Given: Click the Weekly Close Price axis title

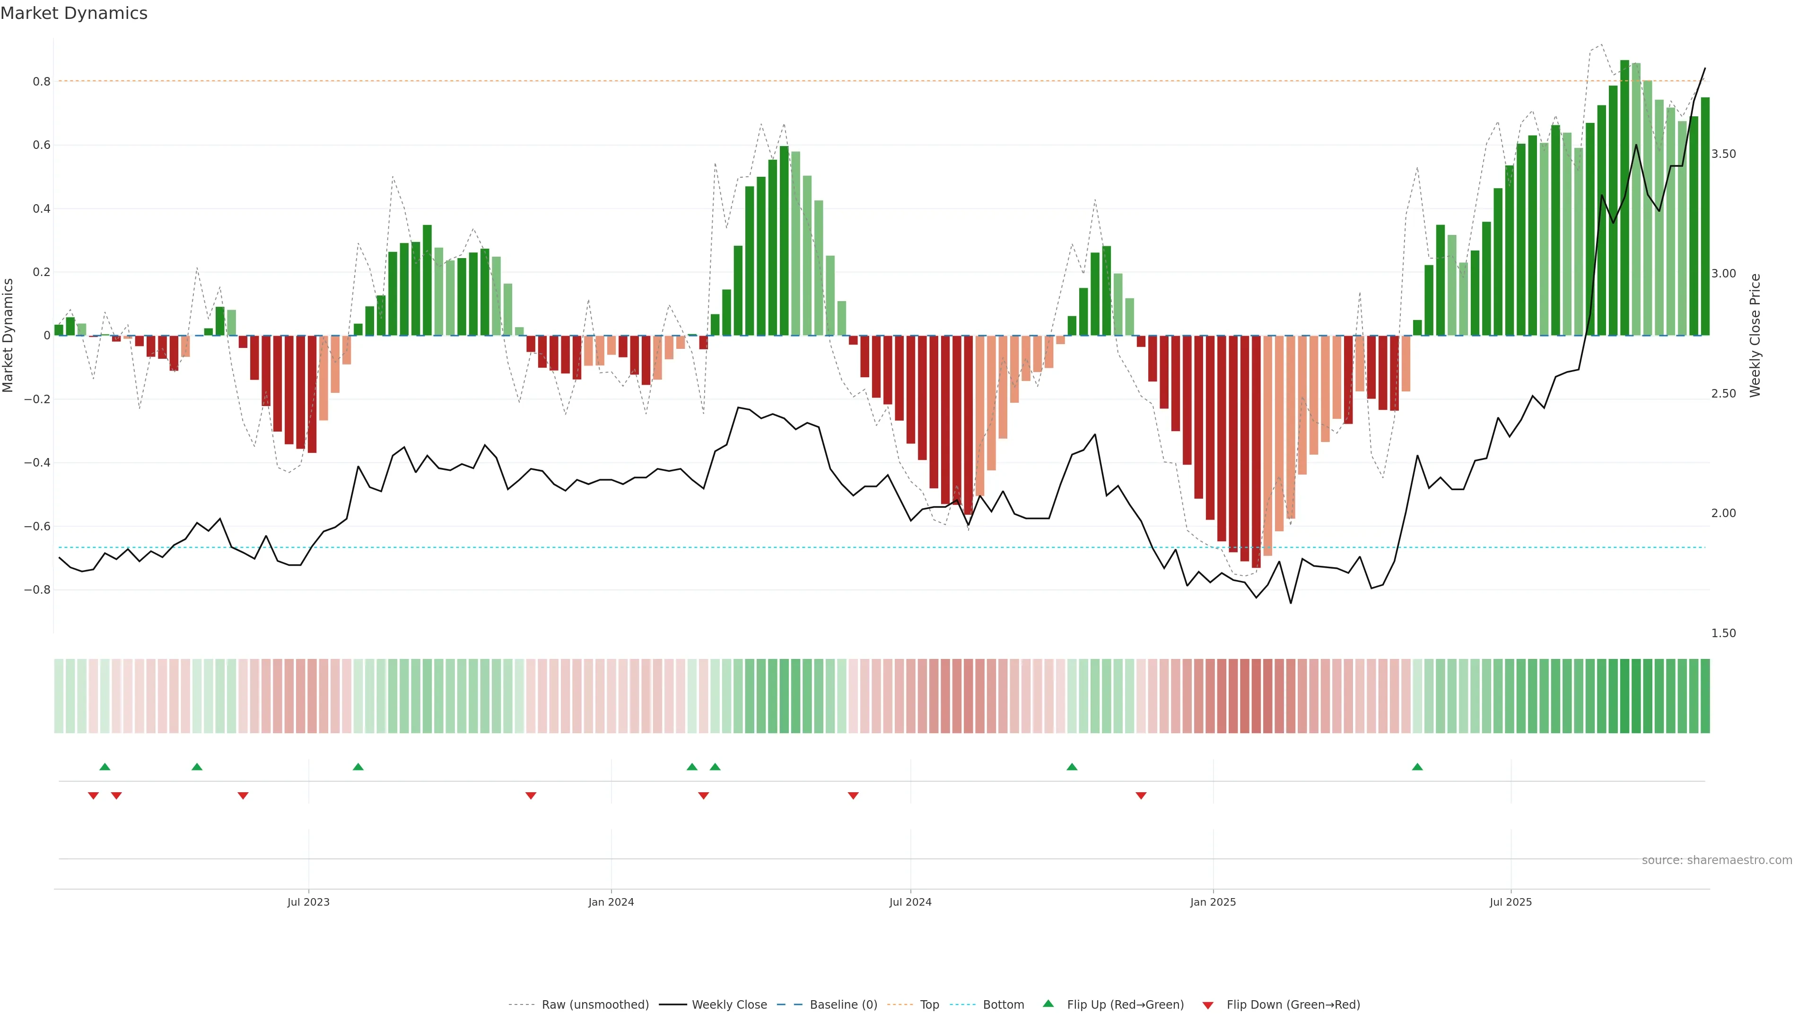Looking at the screenshot, I should [1755, 336].
